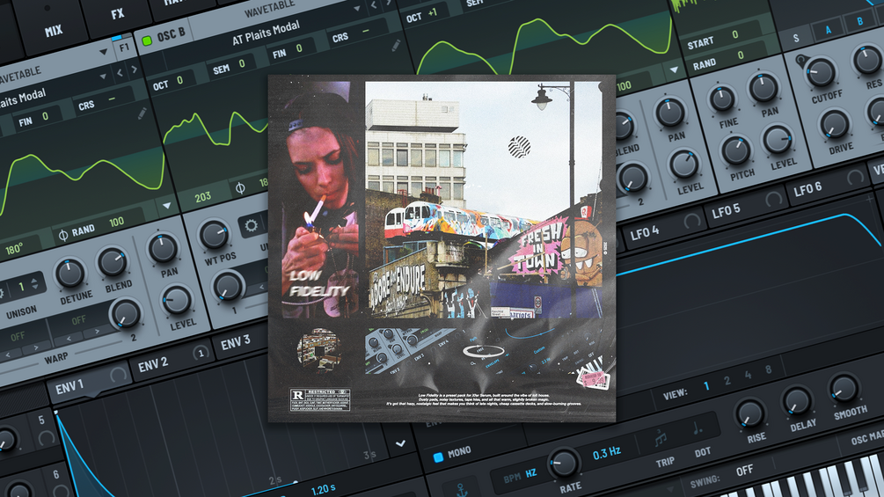Go to previous wavetable in OSC B header
This screenshot has height=497, width=884.
click(374, 5)
